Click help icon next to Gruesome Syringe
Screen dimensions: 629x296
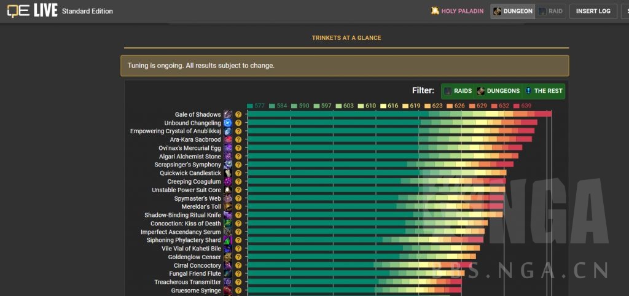238,290
